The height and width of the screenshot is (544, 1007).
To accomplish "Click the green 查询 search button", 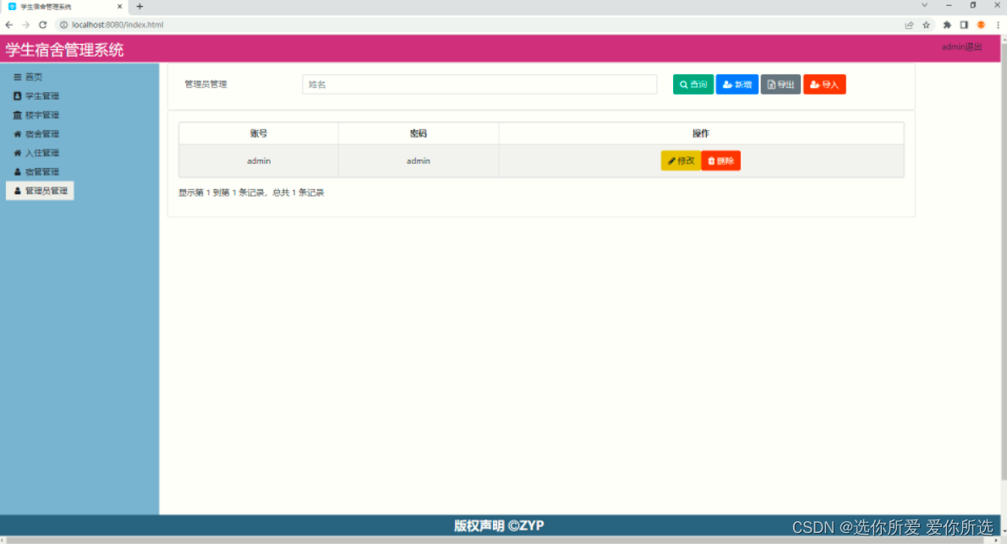I will [693, 84].
